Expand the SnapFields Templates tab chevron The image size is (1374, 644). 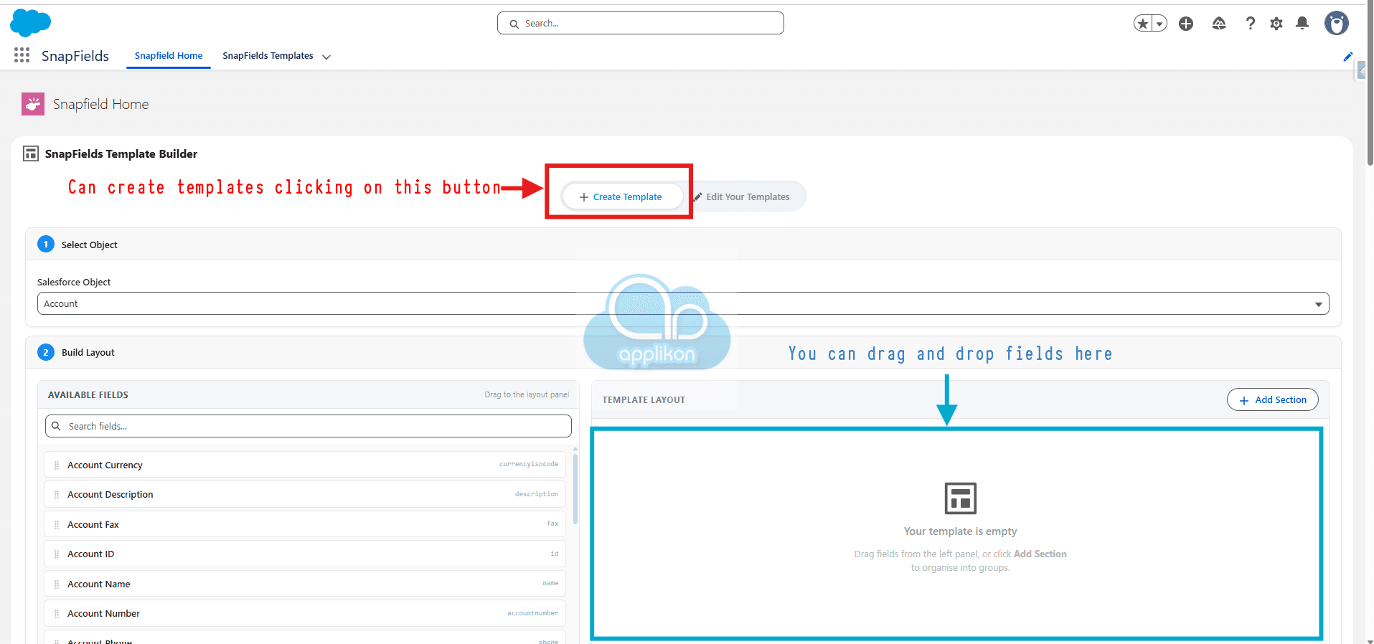pos(326,57)
